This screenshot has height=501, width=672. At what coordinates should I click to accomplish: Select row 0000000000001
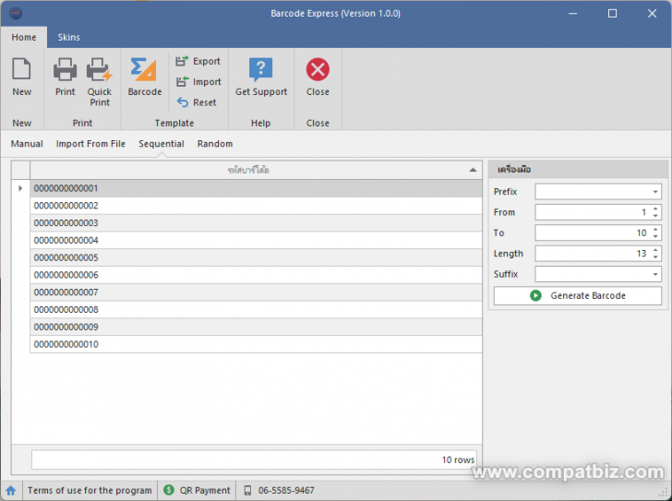pos(256,188)
